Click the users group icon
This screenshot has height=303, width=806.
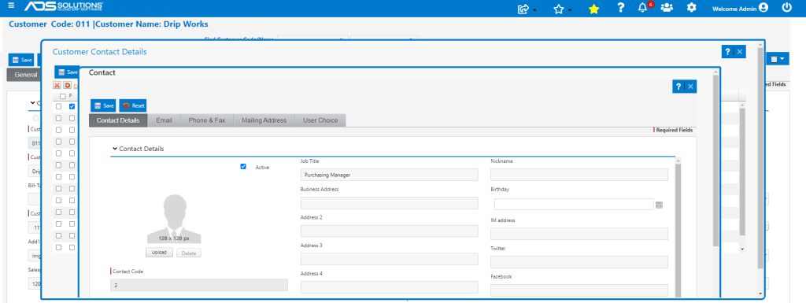(x=667, y=8)
